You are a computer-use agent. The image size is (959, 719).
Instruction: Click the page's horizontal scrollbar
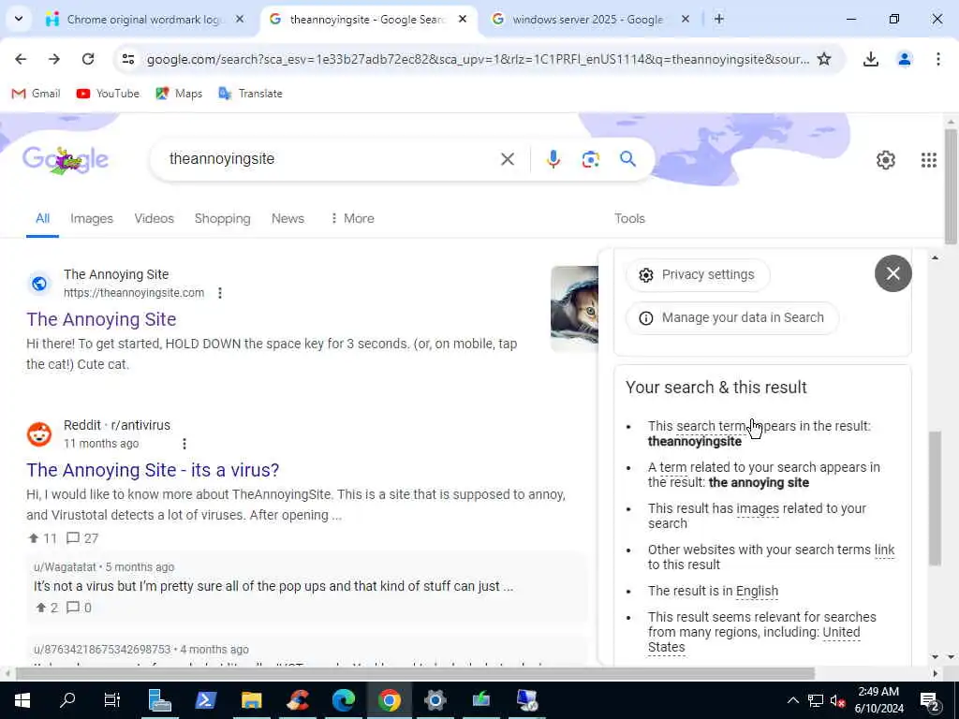[x=415, y=673]
